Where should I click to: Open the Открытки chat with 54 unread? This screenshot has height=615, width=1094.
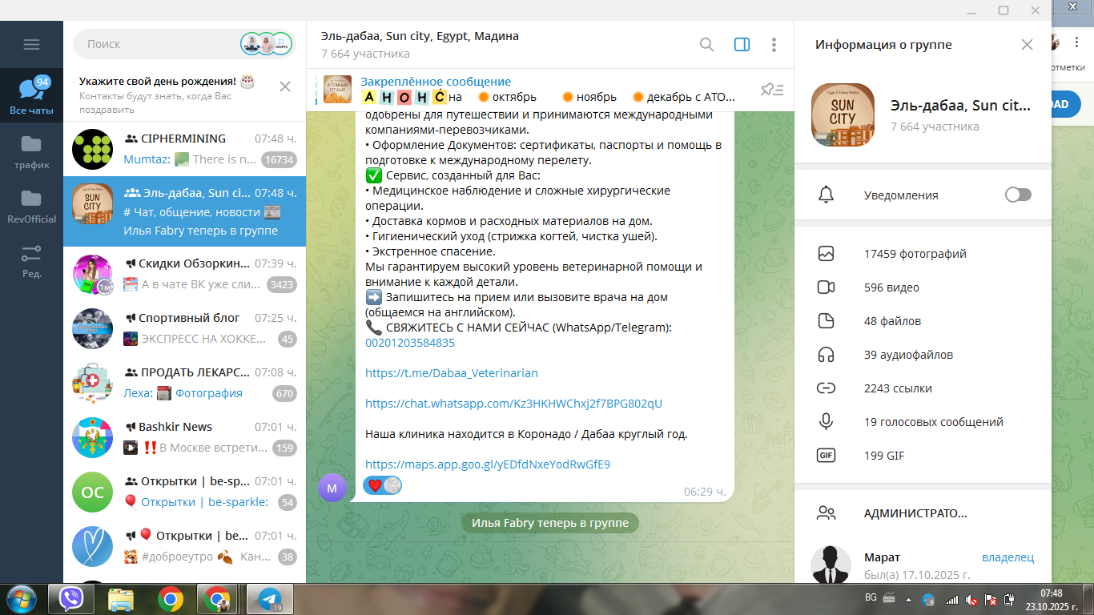(x=184, y=492)
